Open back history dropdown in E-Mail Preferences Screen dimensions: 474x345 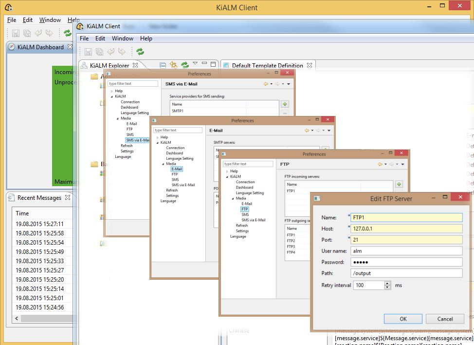click(312, 131)
